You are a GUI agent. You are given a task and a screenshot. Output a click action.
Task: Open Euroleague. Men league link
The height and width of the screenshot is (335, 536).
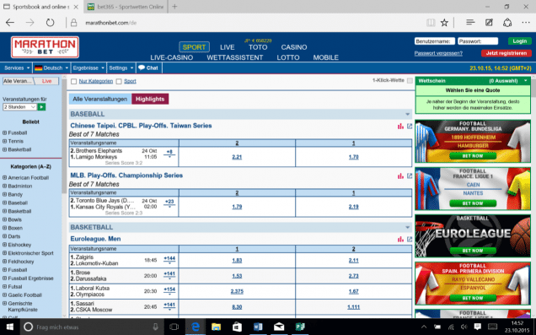(x=95, y=239)
